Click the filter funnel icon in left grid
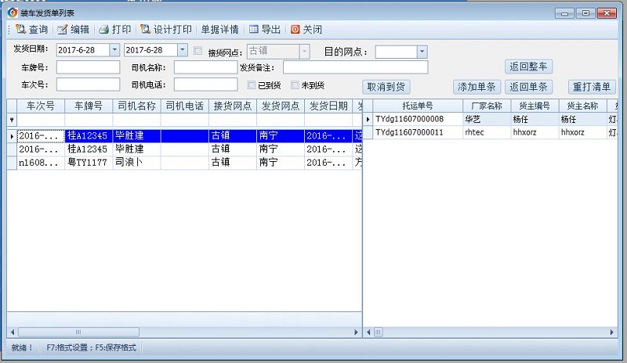Screen dimensions: 627x363 point(12,120)
